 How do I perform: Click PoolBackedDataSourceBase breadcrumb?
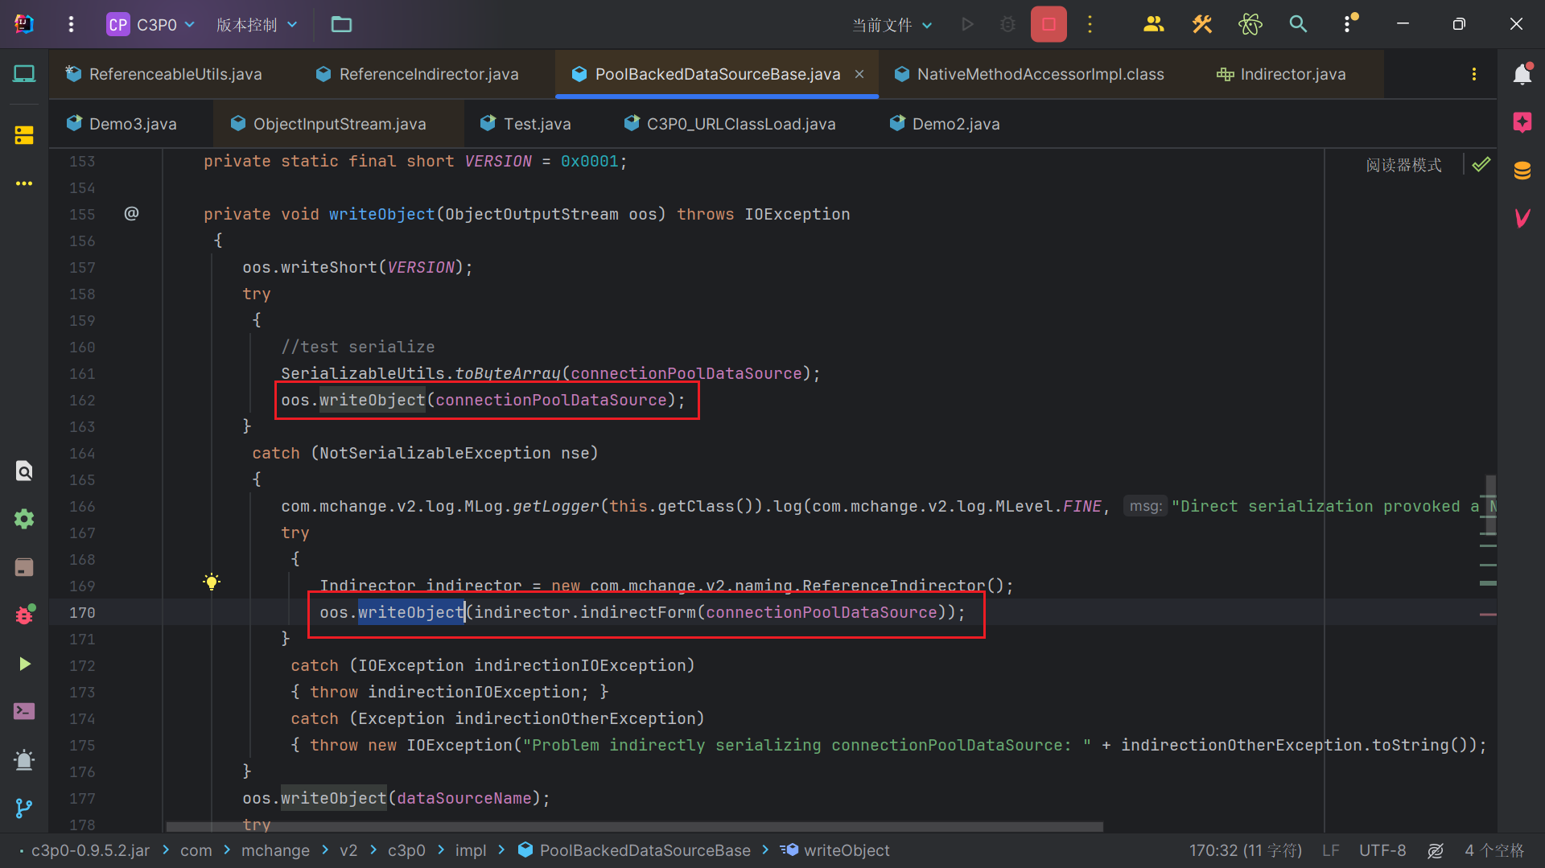click(x=634, y=850)
